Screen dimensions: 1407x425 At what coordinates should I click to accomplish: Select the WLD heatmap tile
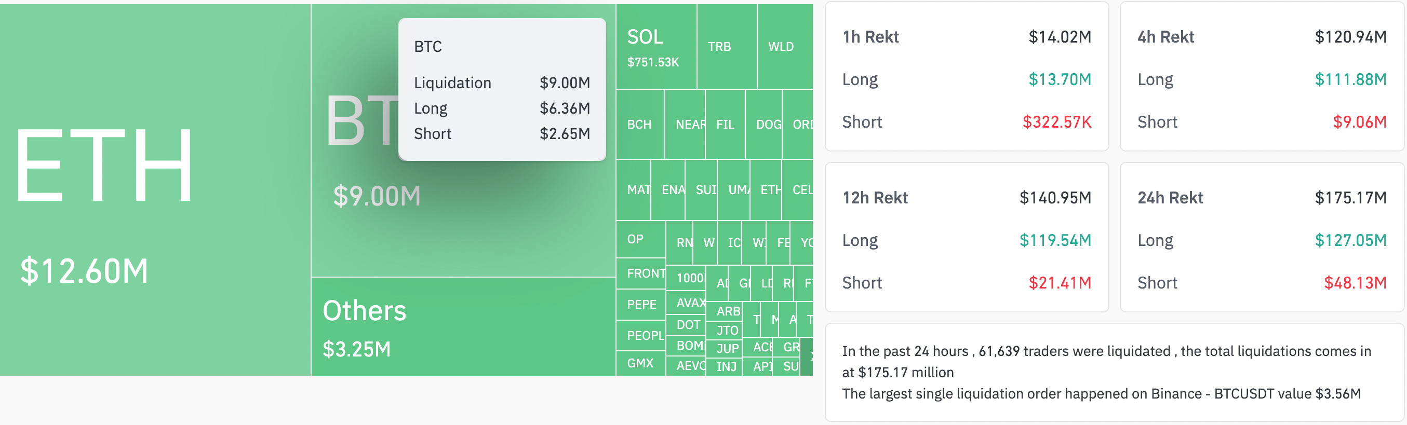(x=785, y=47)
